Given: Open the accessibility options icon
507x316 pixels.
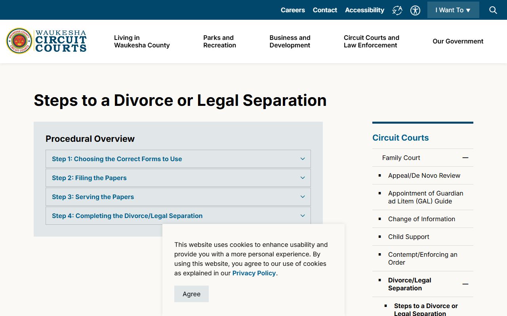Looking at the screenshot, I should [x=415, y=10].
